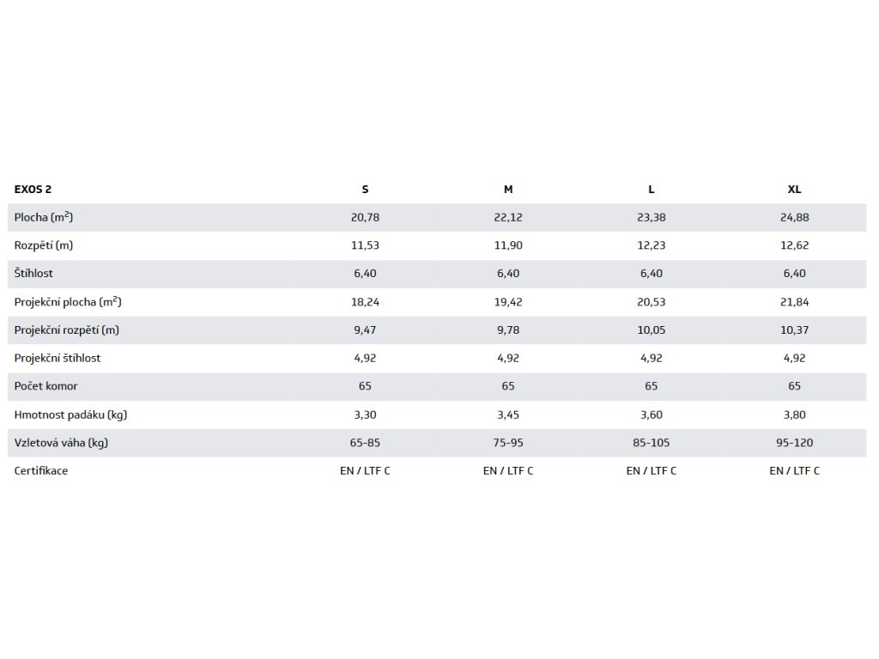Click the Projekční rozpětí (m) row label
This screenshot has height=659, width=879.
click(67, 330)
